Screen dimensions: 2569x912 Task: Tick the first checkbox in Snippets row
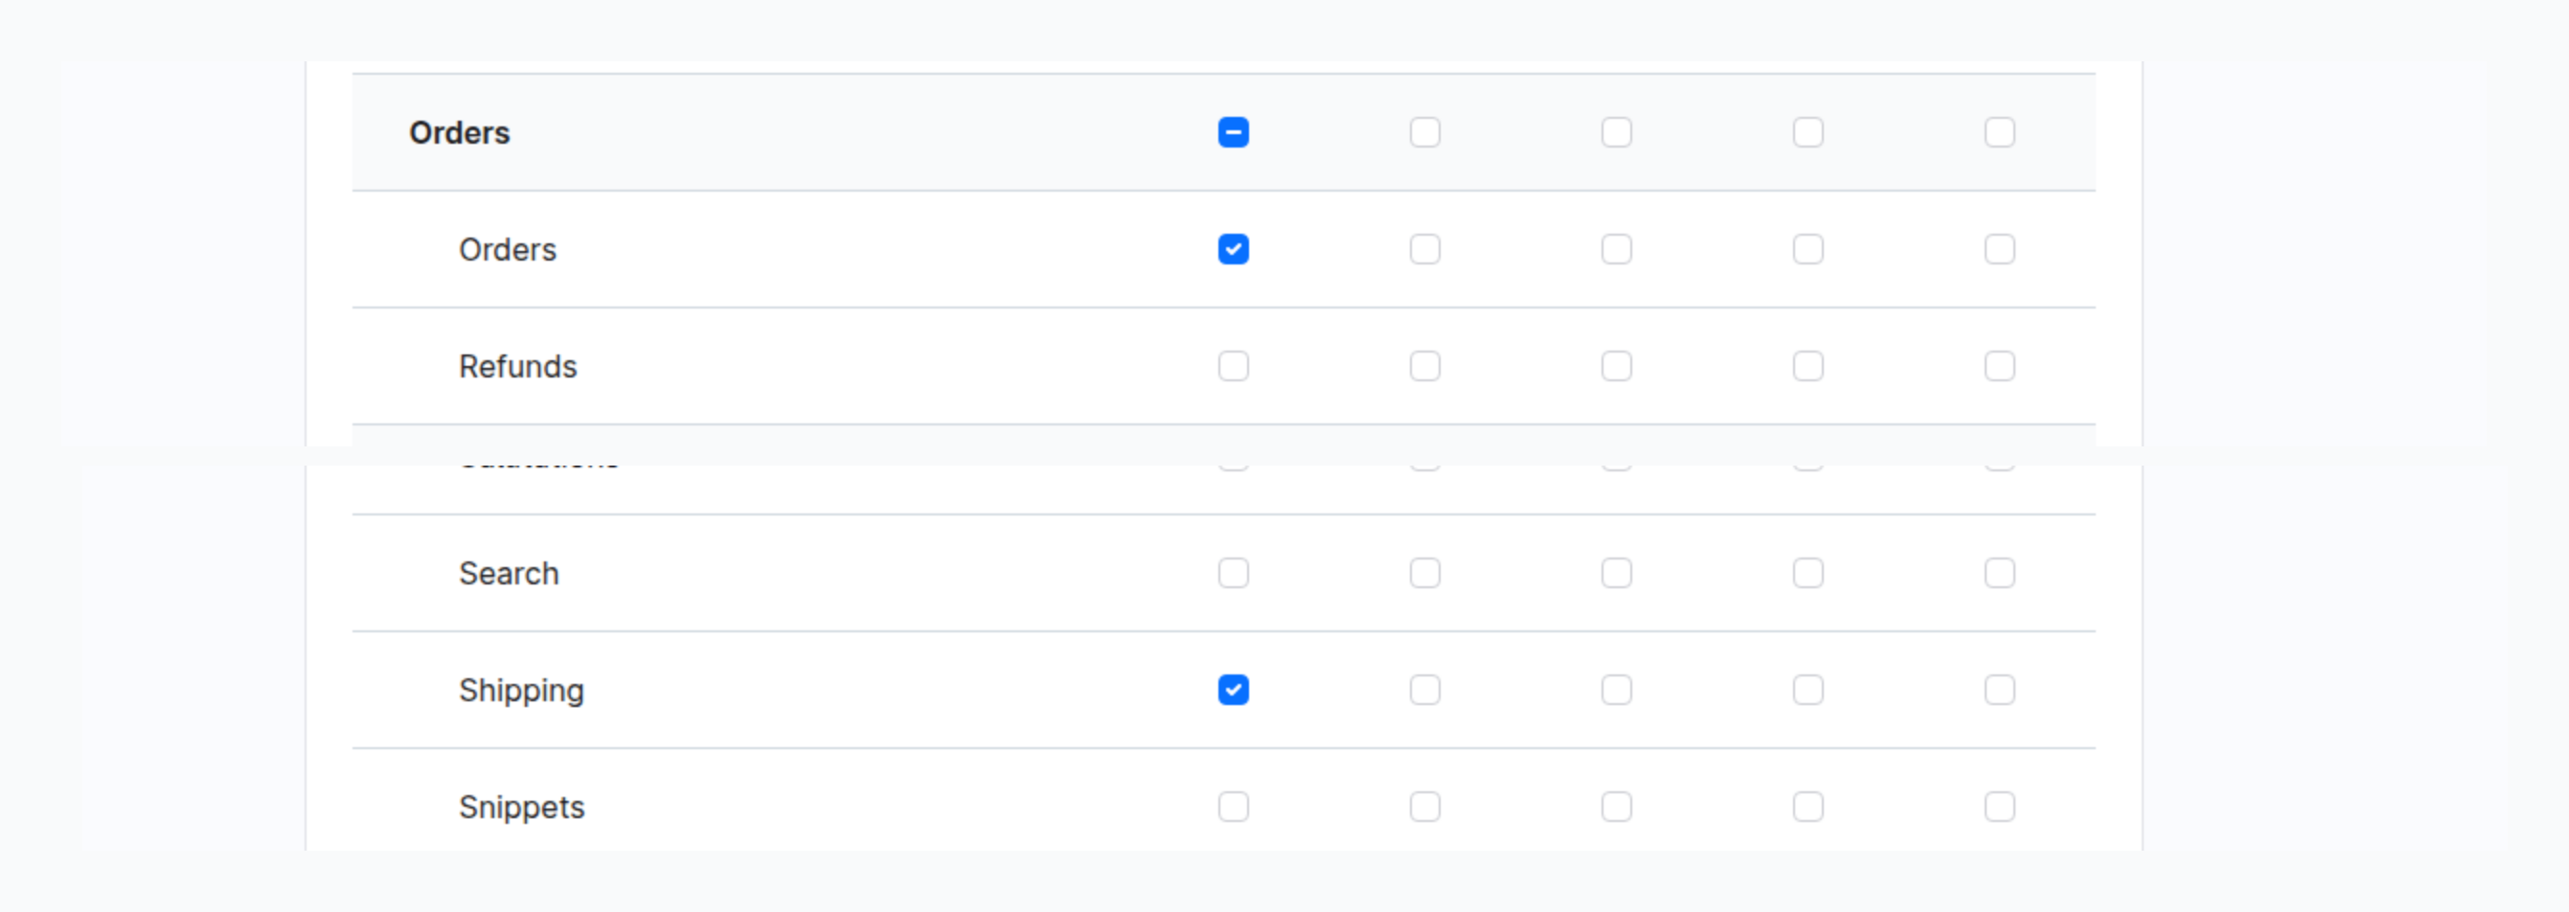coord(1233,808)
